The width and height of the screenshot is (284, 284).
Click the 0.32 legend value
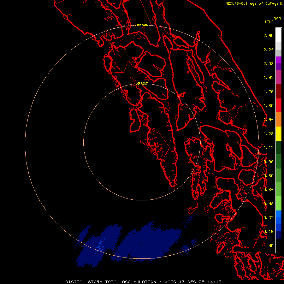(x=269, y=217)
